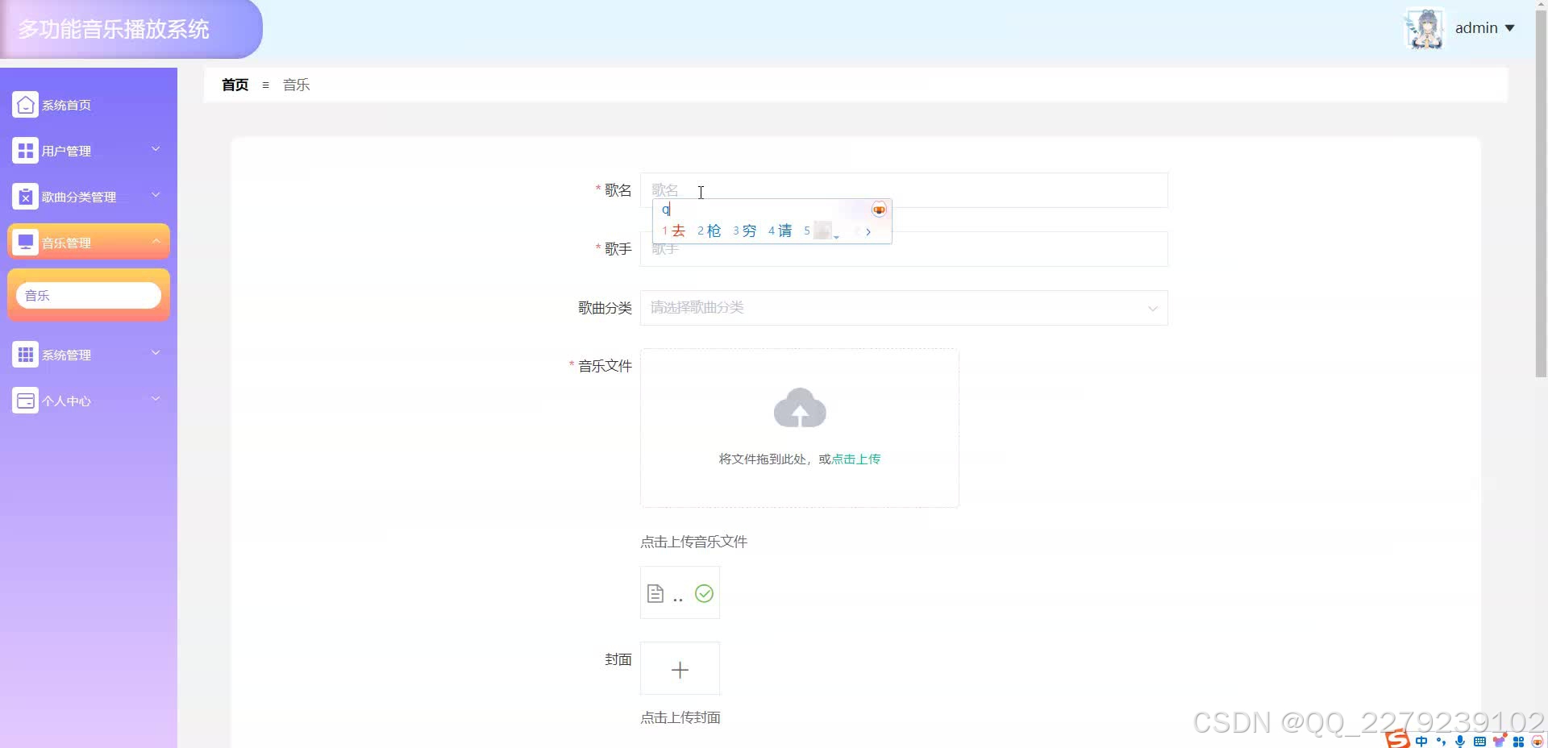The image size is (1548, 748).
Task: Click the Sogou S logo in IME bar
Action: pyautogui.click(x=1397, y=739)
